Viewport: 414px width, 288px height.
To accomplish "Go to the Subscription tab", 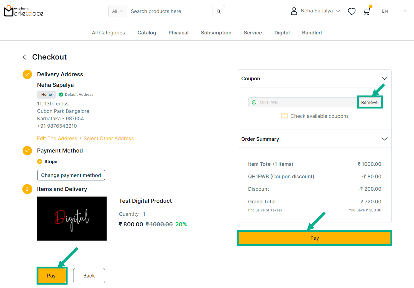I will coord(216,33).
